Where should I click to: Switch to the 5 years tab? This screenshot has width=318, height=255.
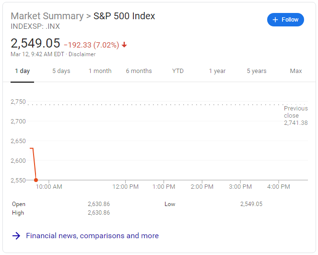[x=257, y=71]
